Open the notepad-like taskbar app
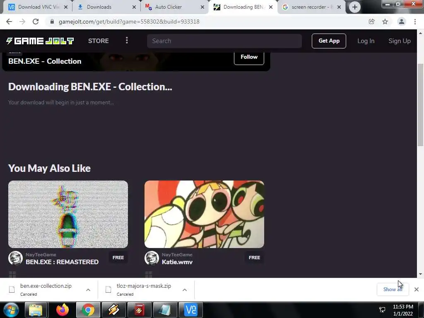The width and height of the screenshot is (424, 318). click(x=165, y=310)
